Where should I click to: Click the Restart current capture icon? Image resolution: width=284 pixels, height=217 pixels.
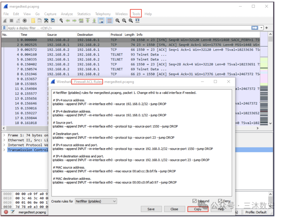point(18,21)
